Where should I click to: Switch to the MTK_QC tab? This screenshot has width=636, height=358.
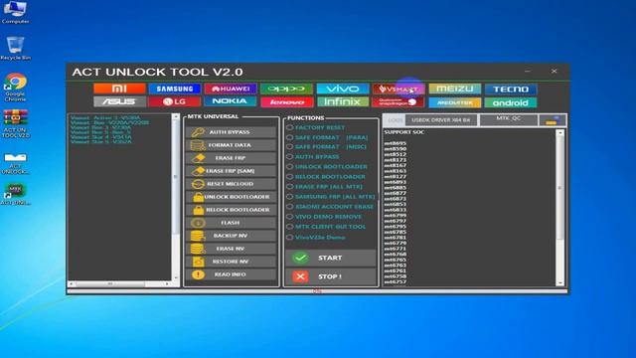[508, 119]
